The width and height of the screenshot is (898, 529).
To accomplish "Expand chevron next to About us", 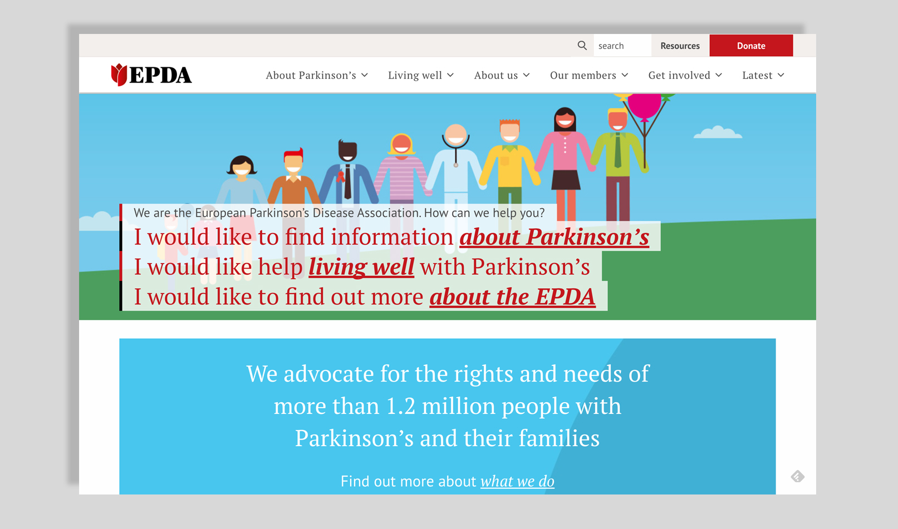I will (x=526, y=75).
